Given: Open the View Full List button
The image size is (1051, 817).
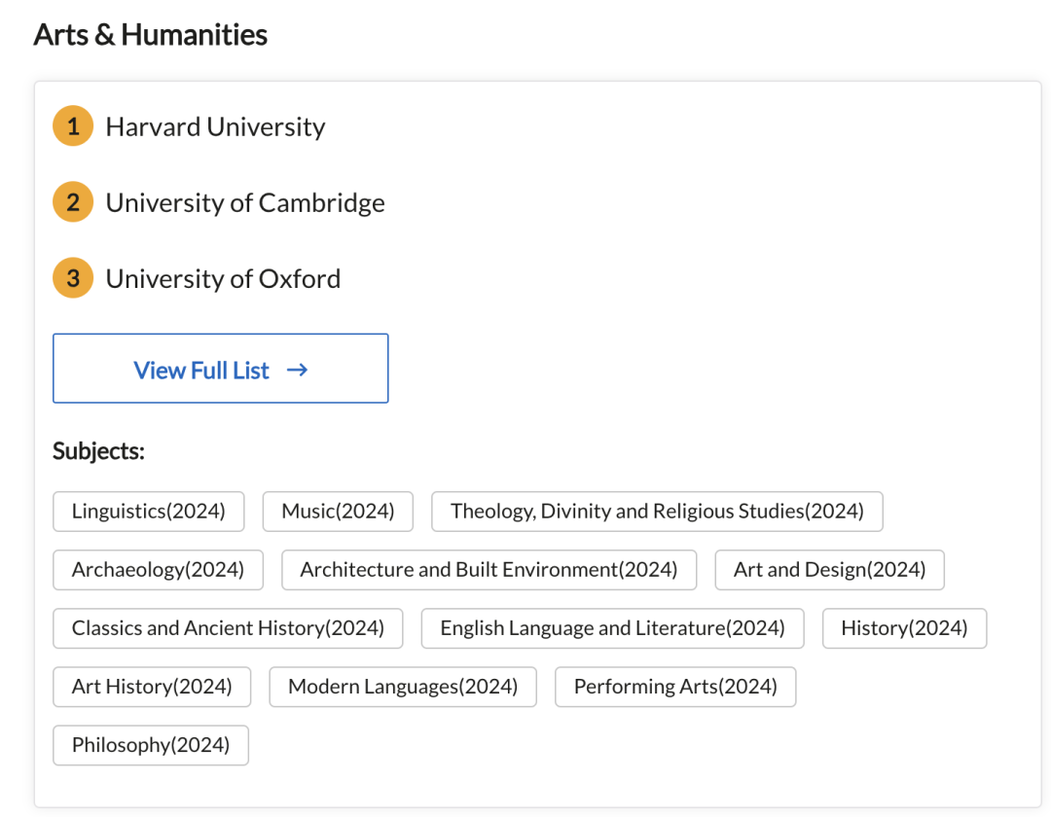Looking at the screenshot, I should click(221, 369).
